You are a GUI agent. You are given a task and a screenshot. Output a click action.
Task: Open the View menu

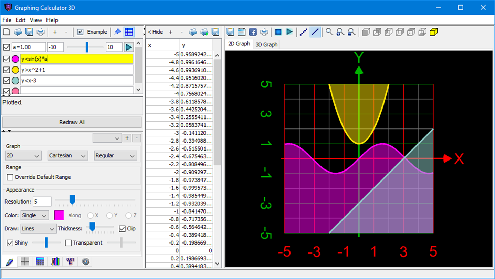[x=36, y=20]
